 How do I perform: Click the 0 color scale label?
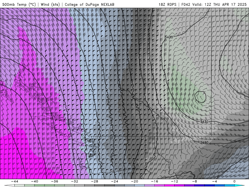[234, 181]
